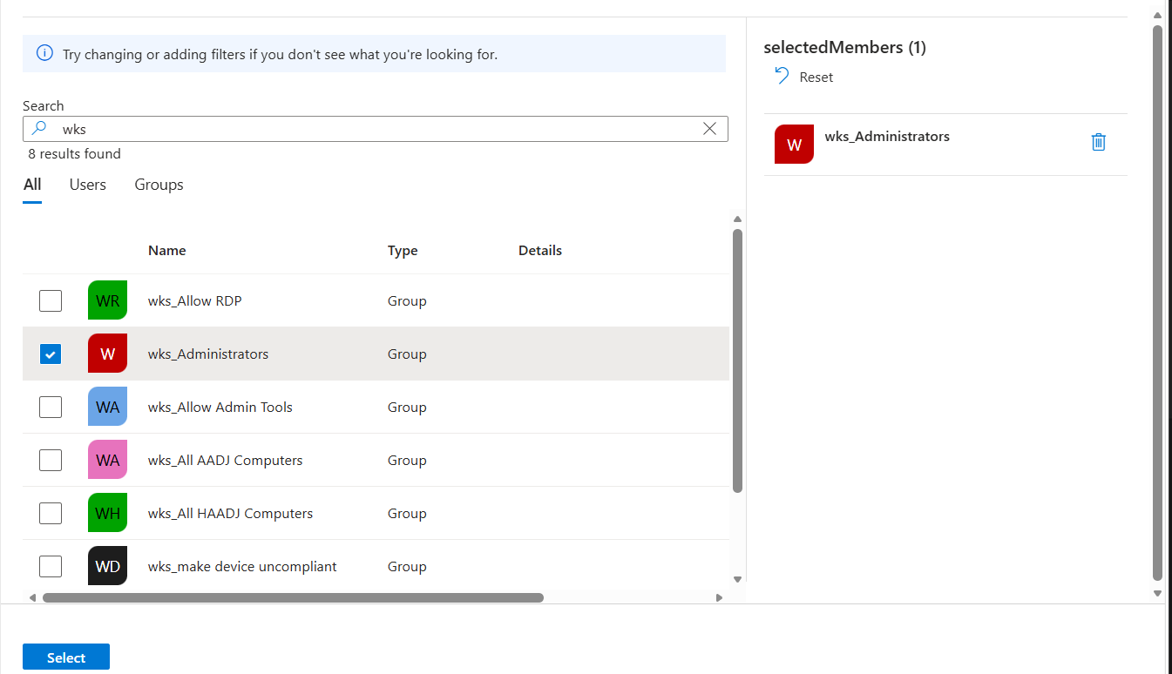This screenshot has width=1172, height=674.
Task: Click the wks_Allow Admin Tools name text
Action: pos(220,407)
